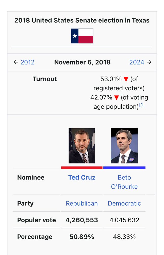Click the blue Democratic color bar
Screen dimensions: 164x255
click(x=124, y=168)
